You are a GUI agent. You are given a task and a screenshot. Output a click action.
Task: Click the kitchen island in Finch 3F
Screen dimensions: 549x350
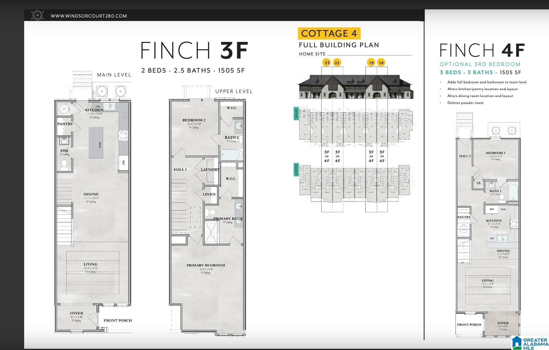[x=96, y=143]
